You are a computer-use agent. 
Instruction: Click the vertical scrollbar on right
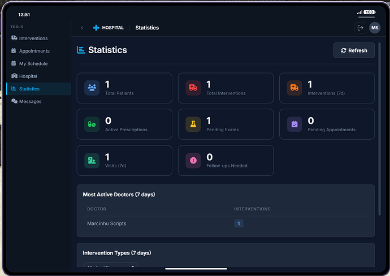tap(379, 129)
